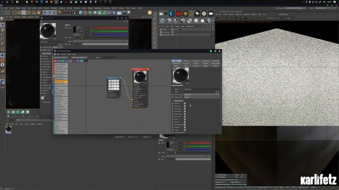Select the Rotate tool in main toolbar
The width and height of the screenshot is (339, 190).
[29, 13]
